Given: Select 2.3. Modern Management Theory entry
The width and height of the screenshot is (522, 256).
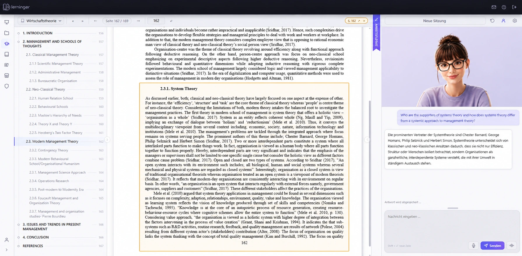Looking at the screenshot, I should coord(60,141).
